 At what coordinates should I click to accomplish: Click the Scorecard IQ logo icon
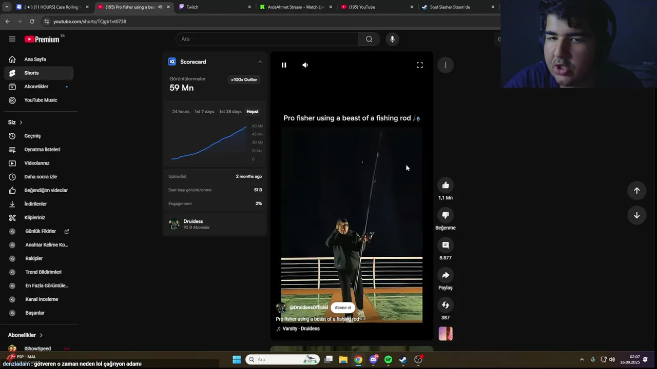coord(172,61)
